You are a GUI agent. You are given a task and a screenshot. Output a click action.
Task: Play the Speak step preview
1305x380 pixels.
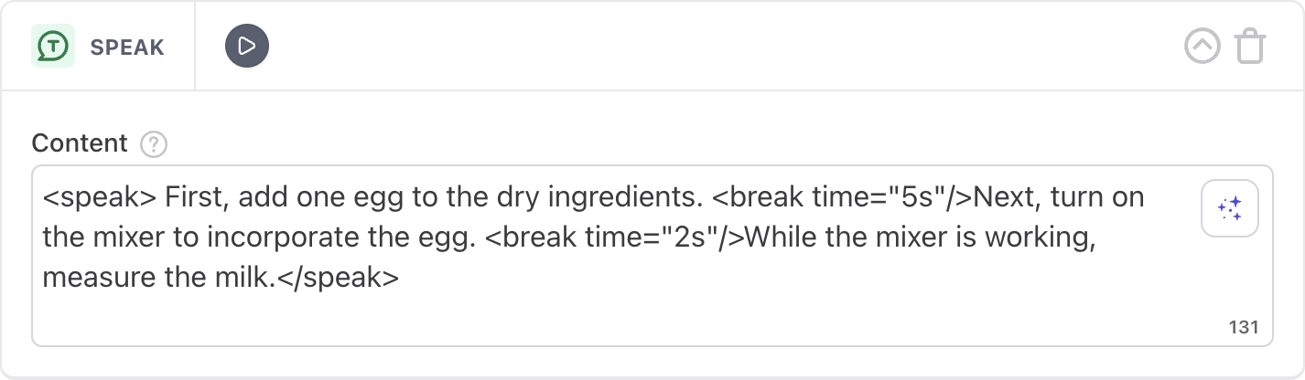(x=247, y=46)
